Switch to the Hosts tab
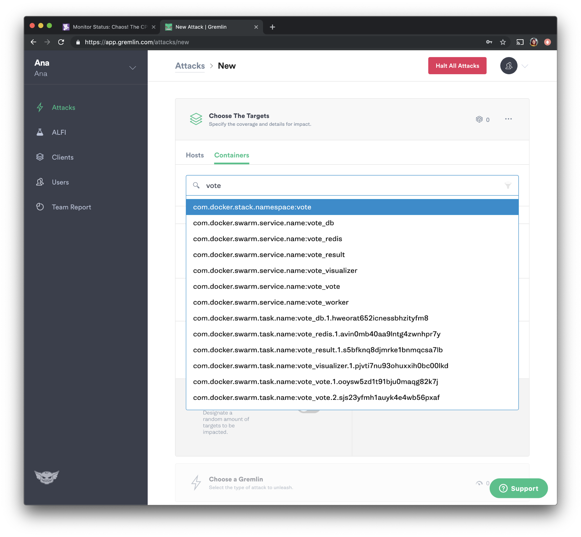The height and width of the screenshot is (537, 581). [x=194, y=155]
